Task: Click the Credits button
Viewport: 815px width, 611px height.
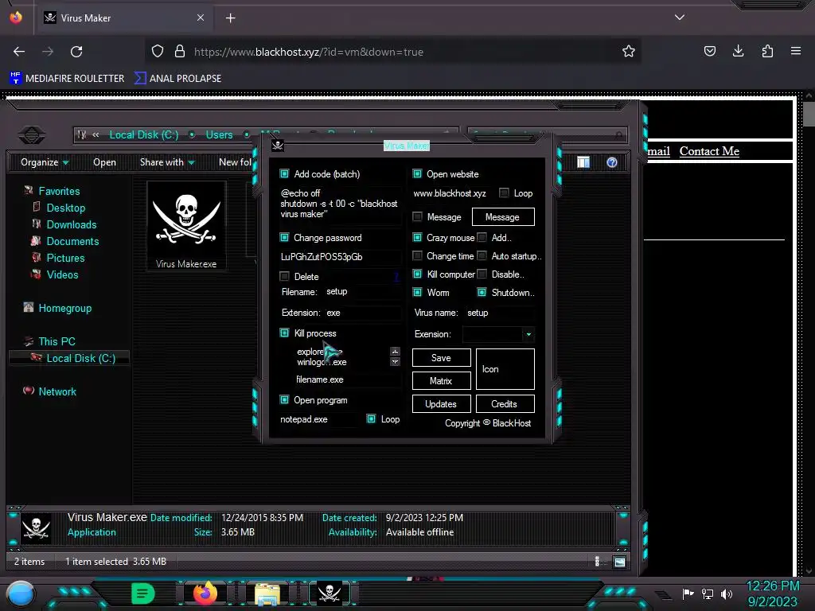Action: click(x=505, y=403)
